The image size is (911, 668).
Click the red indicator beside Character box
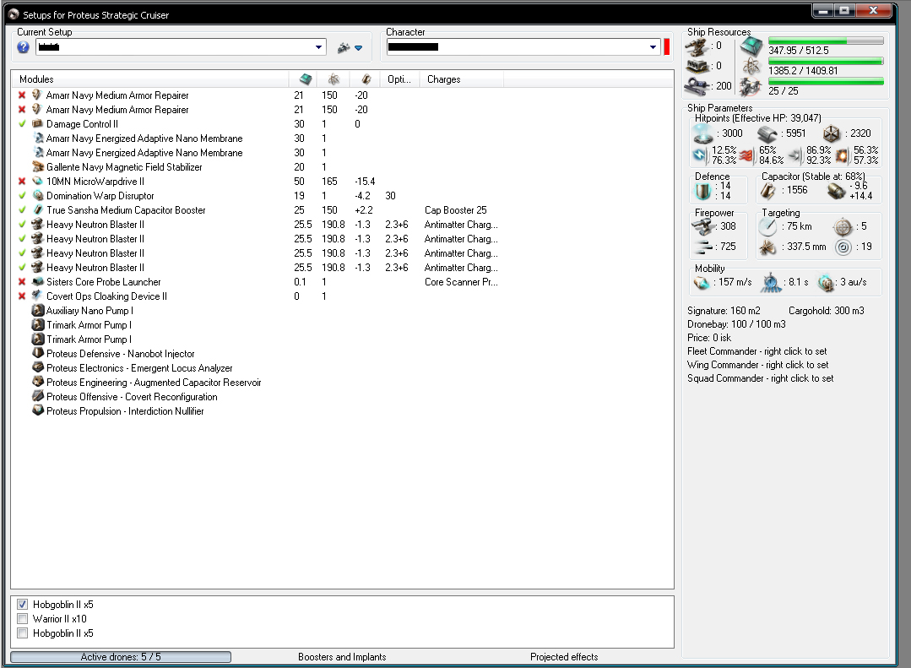point(666,47)
